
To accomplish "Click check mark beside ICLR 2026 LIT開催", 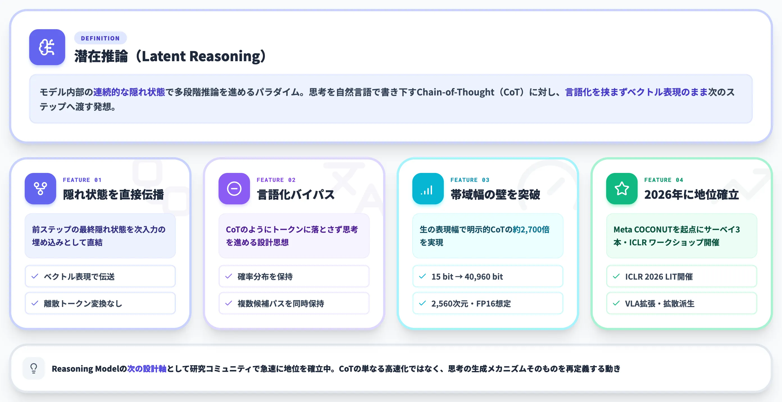I will (616, 276).
